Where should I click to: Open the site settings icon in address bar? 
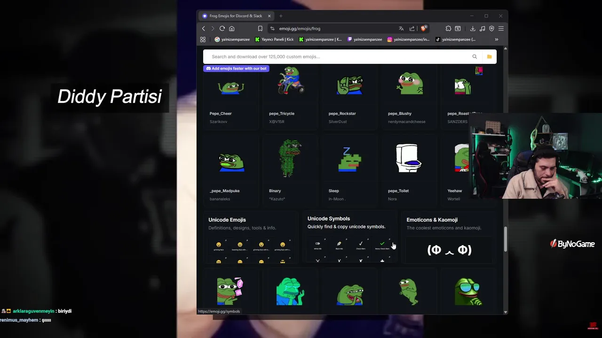(x=272, y=29)
